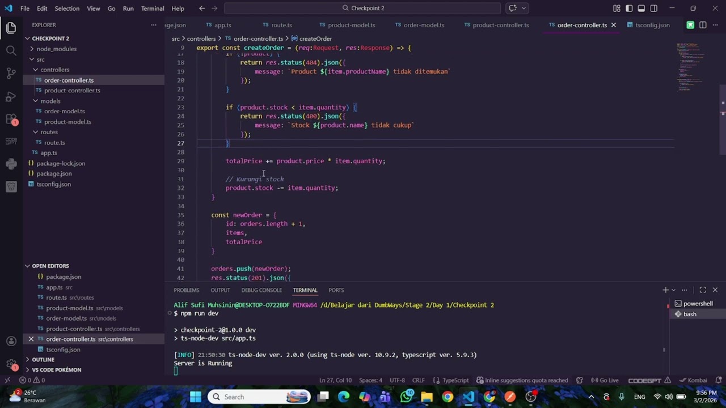Open the terminal panel more actions ellipsis
The width and height of the screenshot is (726, 408).
[x=685, y=290]
